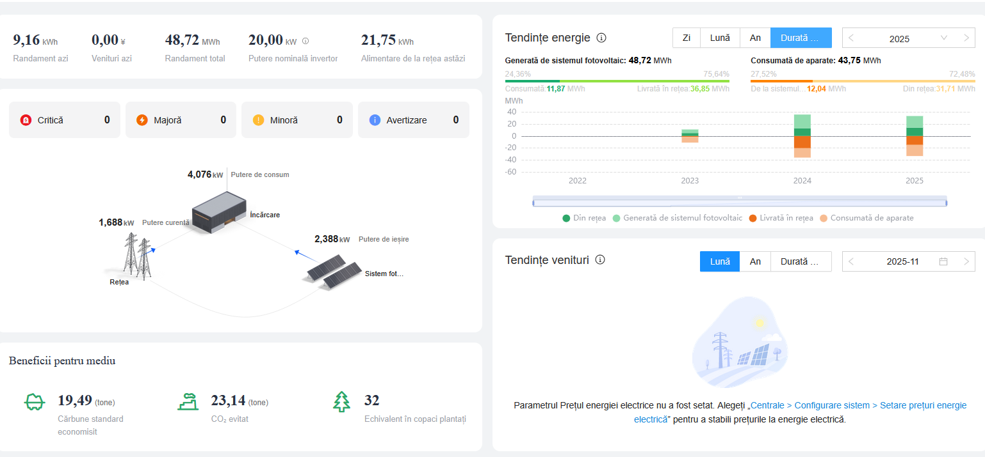Click the yellow Minoră alarm icon
Screen dimensions: 985x457
[x=259, y=120]
